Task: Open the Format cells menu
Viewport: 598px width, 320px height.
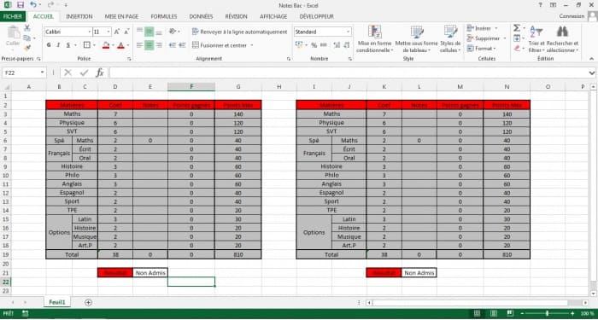Action: coord(481,49)
